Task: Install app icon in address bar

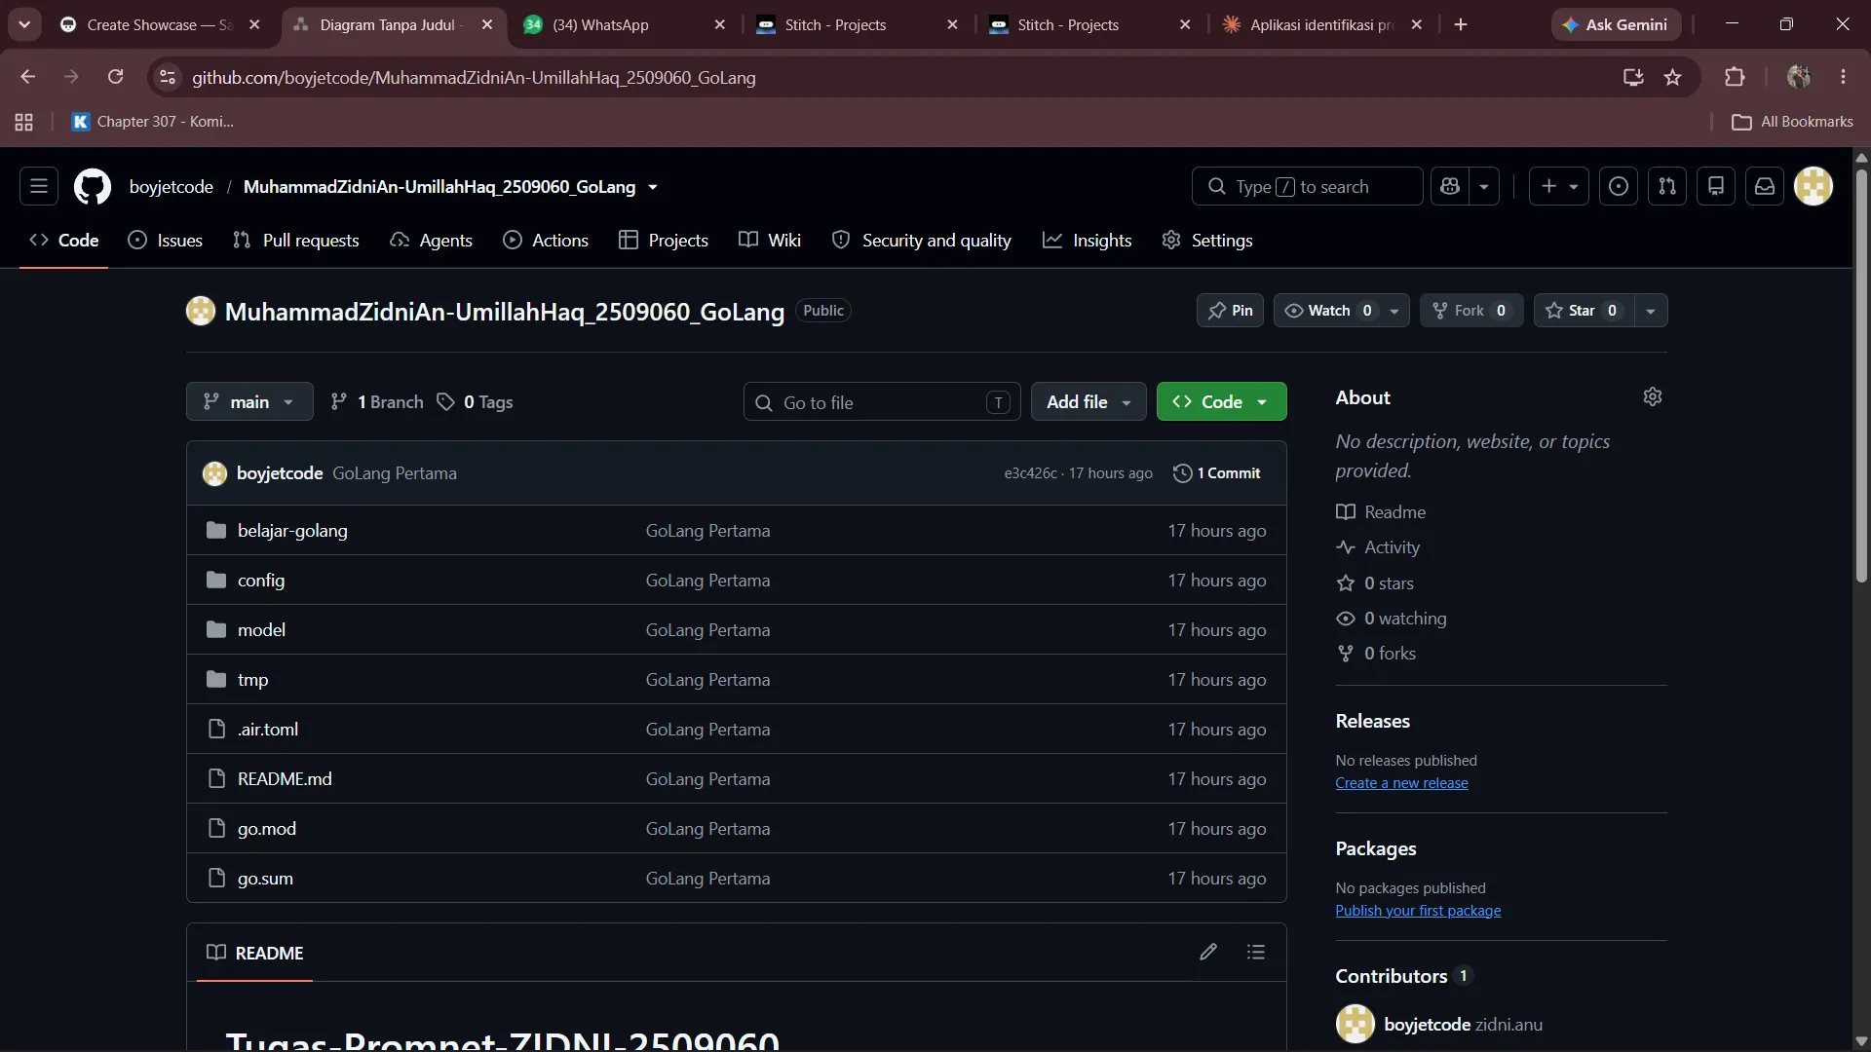Action: pyautogui.click(x=1633, y=77)
